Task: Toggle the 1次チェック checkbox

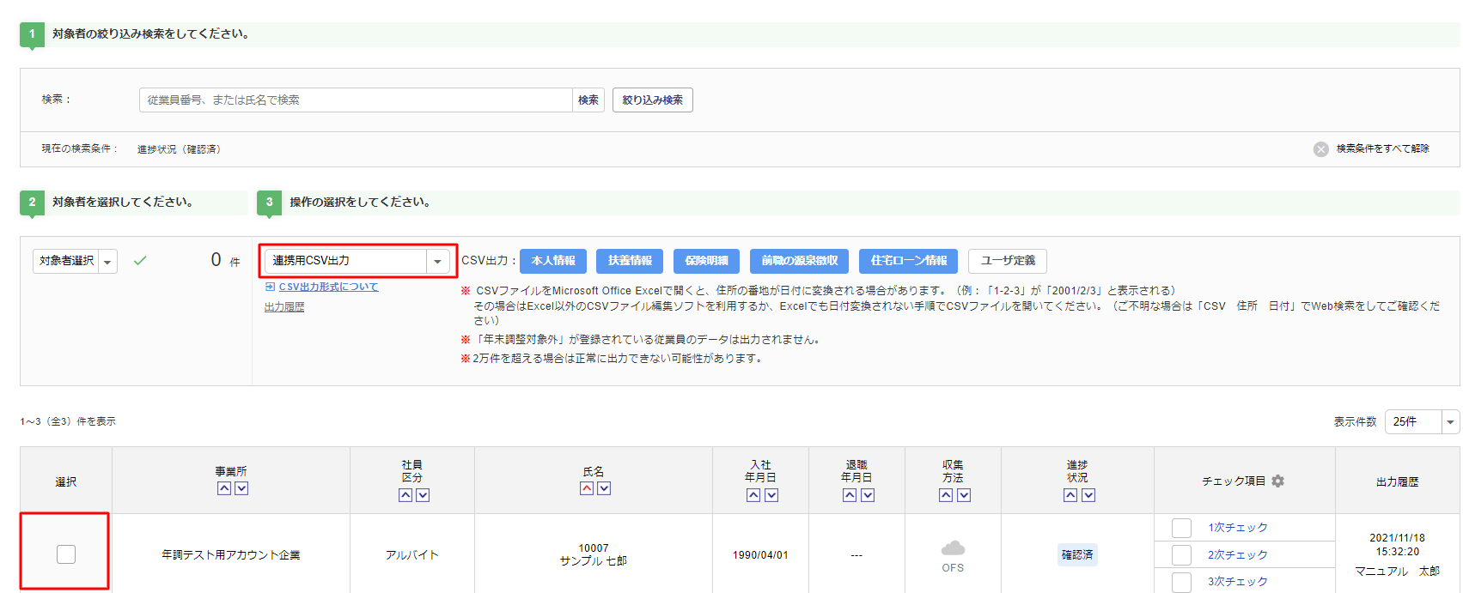Action: [1181, 528]
